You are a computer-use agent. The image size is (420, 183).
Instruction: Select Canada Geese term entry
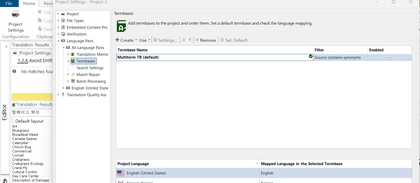point(24,139)
